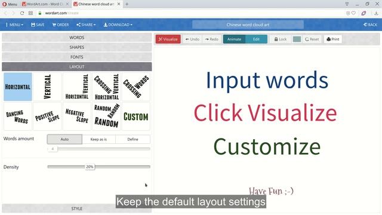Image resolution: width=382 pixels, height=215 pixels.
Task: Click the Density slider handle
Action: pos(90,167)
